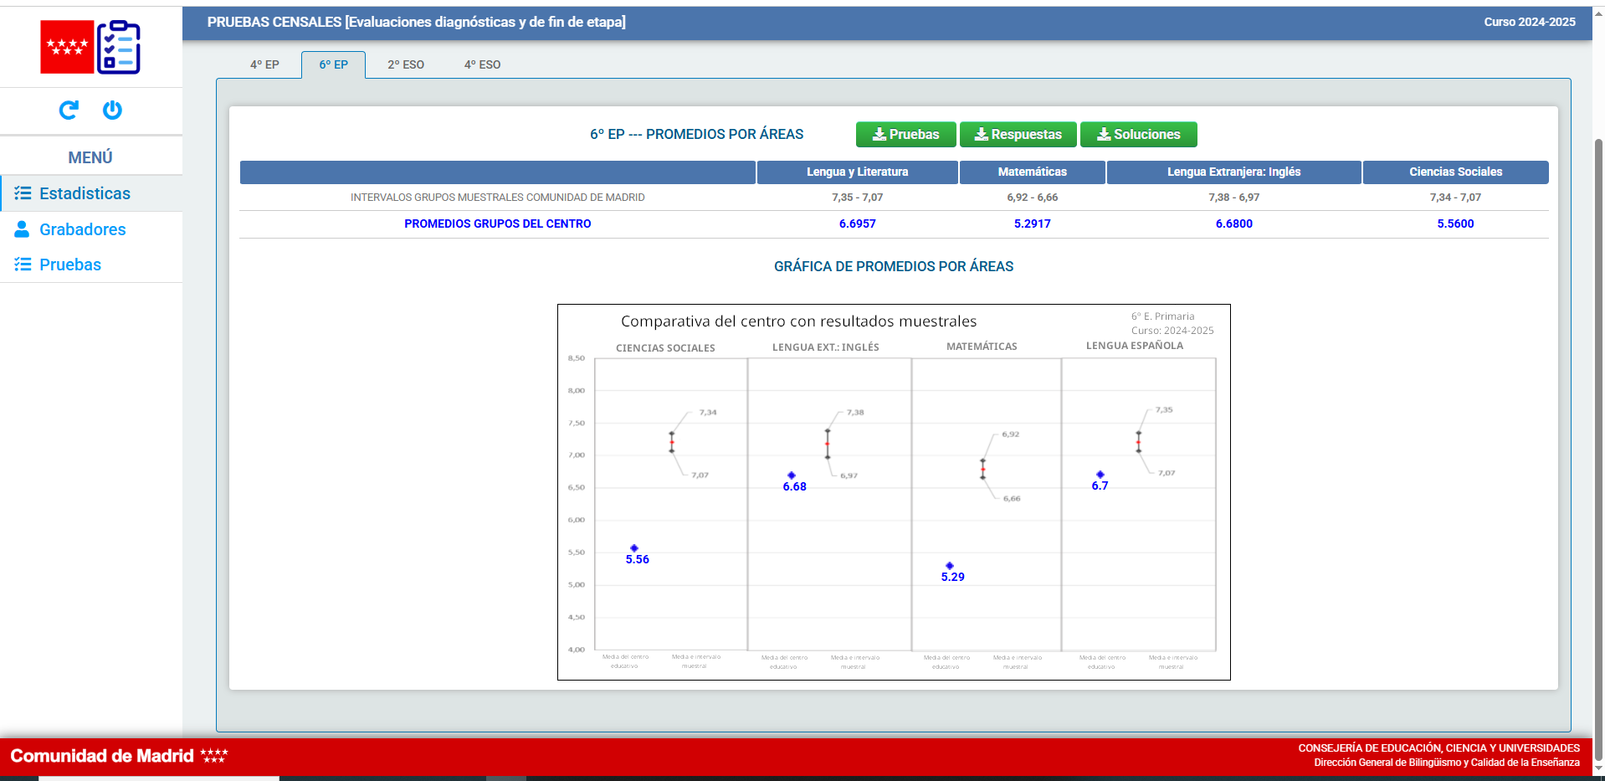Image resolution: width=1605 pixels, height=781 pixels.
Task: Click the user icon beside Grabadores
Action: [22, 229]
